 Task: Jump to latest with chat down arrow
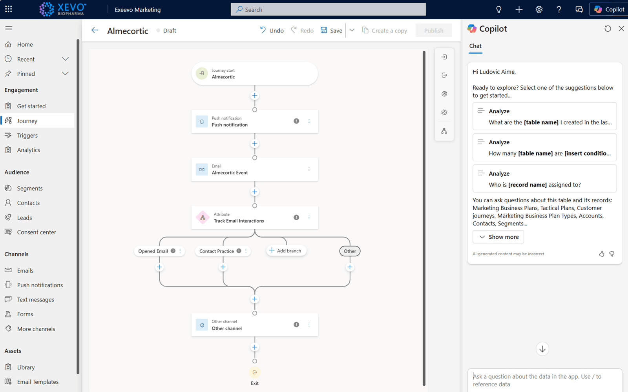542,349
